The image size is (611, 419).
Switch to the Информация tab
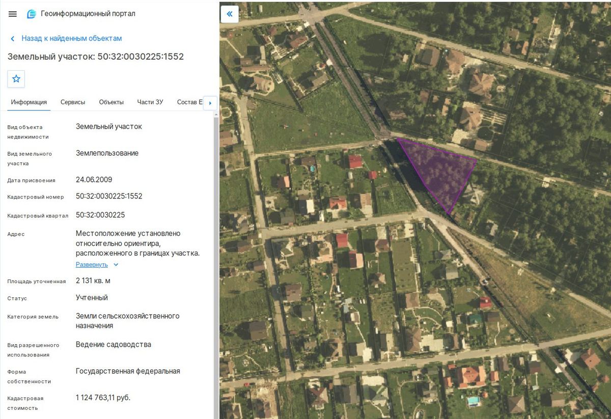coord(29,102)
